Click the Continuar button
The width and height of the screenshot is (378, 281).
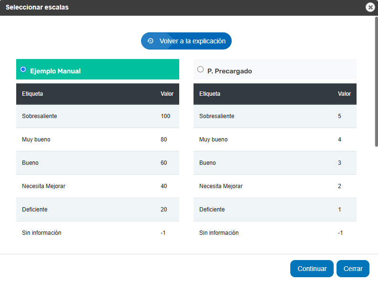pos(312,269)
